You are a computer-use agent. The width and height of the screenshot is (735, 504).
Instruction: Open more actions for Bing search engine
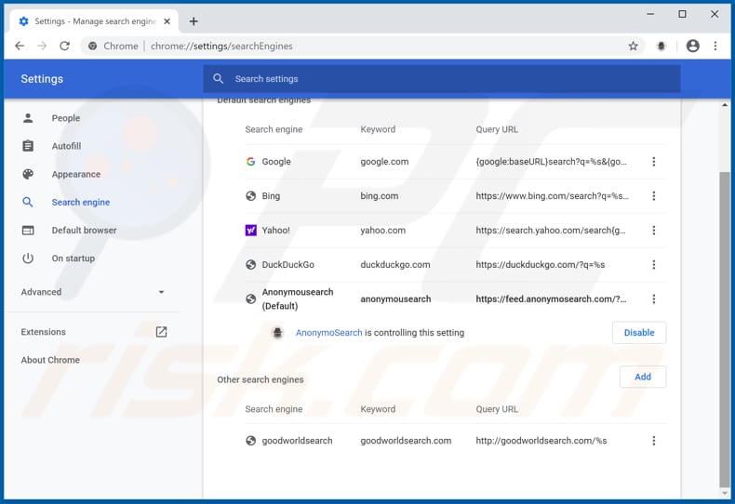tap(653, 196)
